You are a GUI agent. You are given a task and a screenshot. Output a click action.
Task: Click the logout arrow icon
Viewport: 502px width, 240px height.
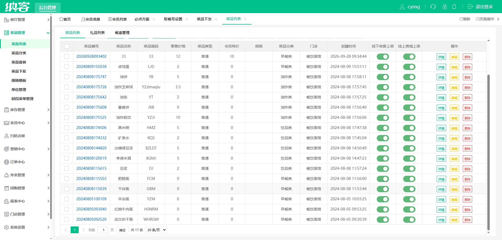(470, 7)
